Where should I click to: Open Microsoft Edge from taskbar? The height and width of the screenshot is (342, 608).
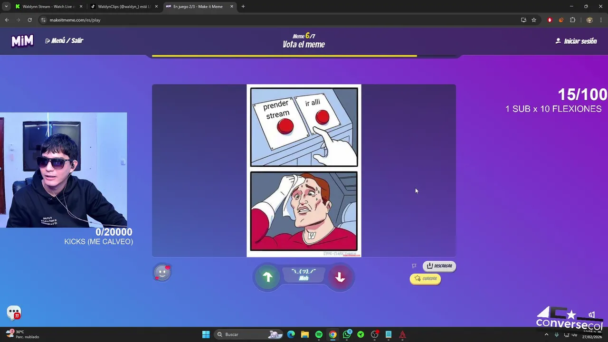tap(291, 334)
